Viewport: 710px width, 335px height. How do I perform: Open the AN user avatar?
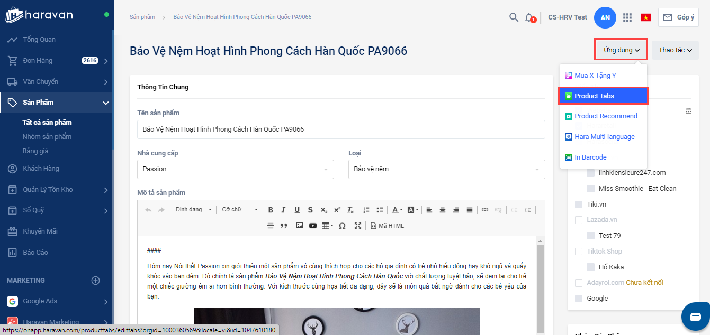(x=605, y=17)
